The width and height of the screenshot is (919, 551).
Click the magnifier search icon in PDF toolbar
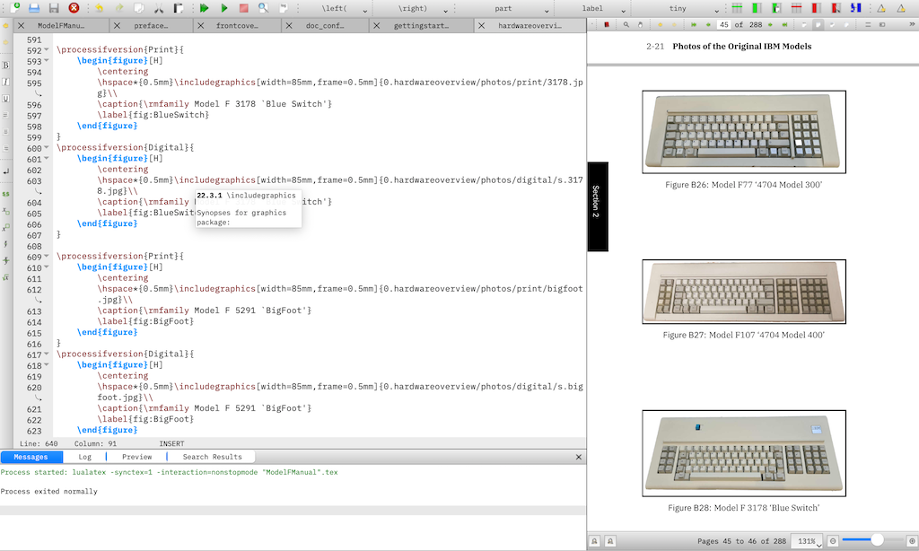[x=626, y=25]
